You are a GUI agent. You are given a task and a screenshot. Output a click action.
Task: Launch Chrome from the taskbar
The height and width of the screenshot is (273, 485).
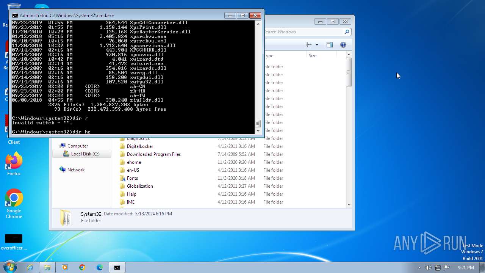[82, 267]
